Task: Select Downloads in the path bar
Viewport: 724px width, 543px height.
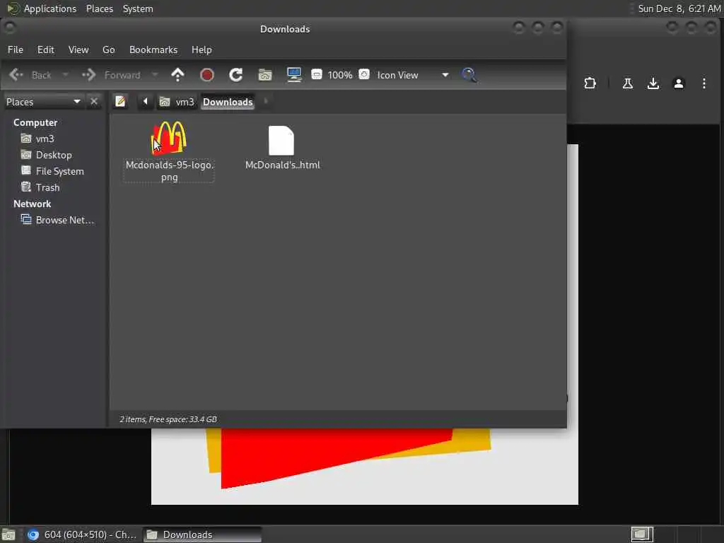Action: [x=228, y=102]
